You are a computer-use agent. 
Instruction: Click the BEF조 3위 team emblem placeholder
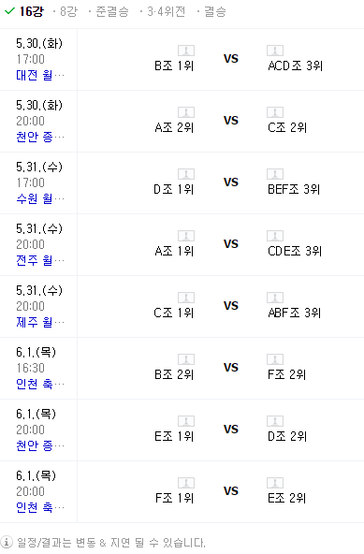pyautogui.click(x=275, y=174)
